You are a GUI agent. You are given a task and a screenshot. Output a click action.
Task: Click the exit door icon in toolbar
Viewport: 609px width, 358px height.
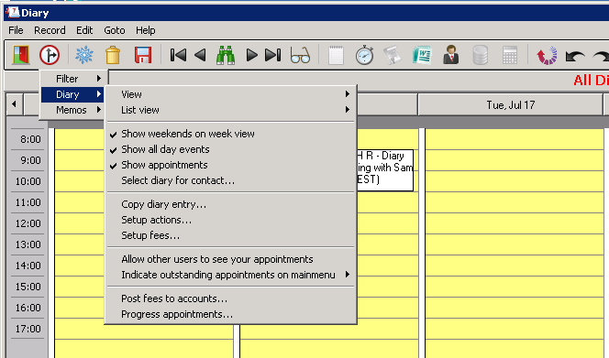click(21, 55)
